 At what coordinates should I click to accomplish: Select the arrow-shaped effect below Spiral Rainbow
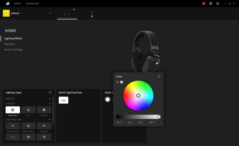tap(13, 137)
